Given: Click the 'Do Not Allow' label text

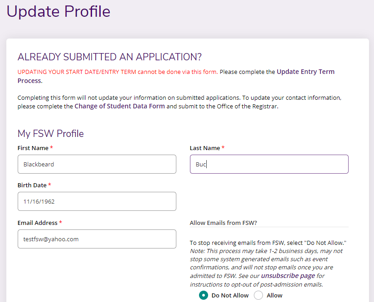Looking at the screenshot, I should 230,295.
